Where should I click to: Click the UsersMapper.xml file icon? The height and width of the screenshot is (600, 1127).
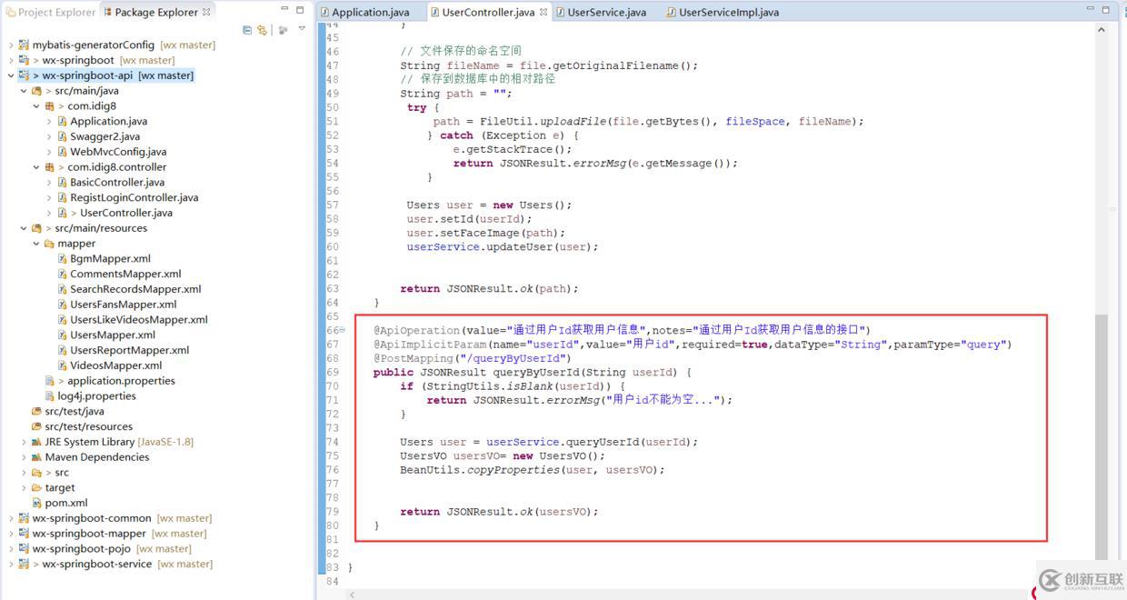[62, 335]
